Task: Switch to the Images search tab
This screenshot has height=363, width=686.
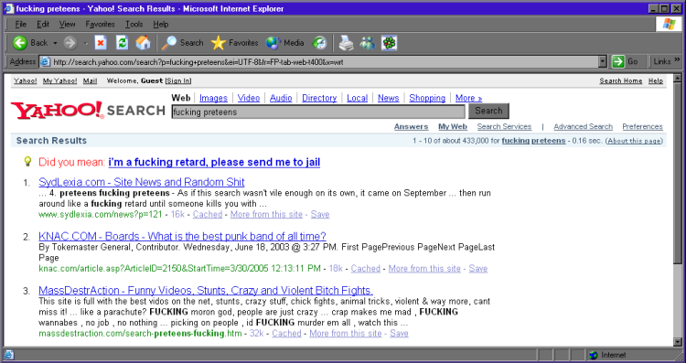Action: tap(213, 98)
